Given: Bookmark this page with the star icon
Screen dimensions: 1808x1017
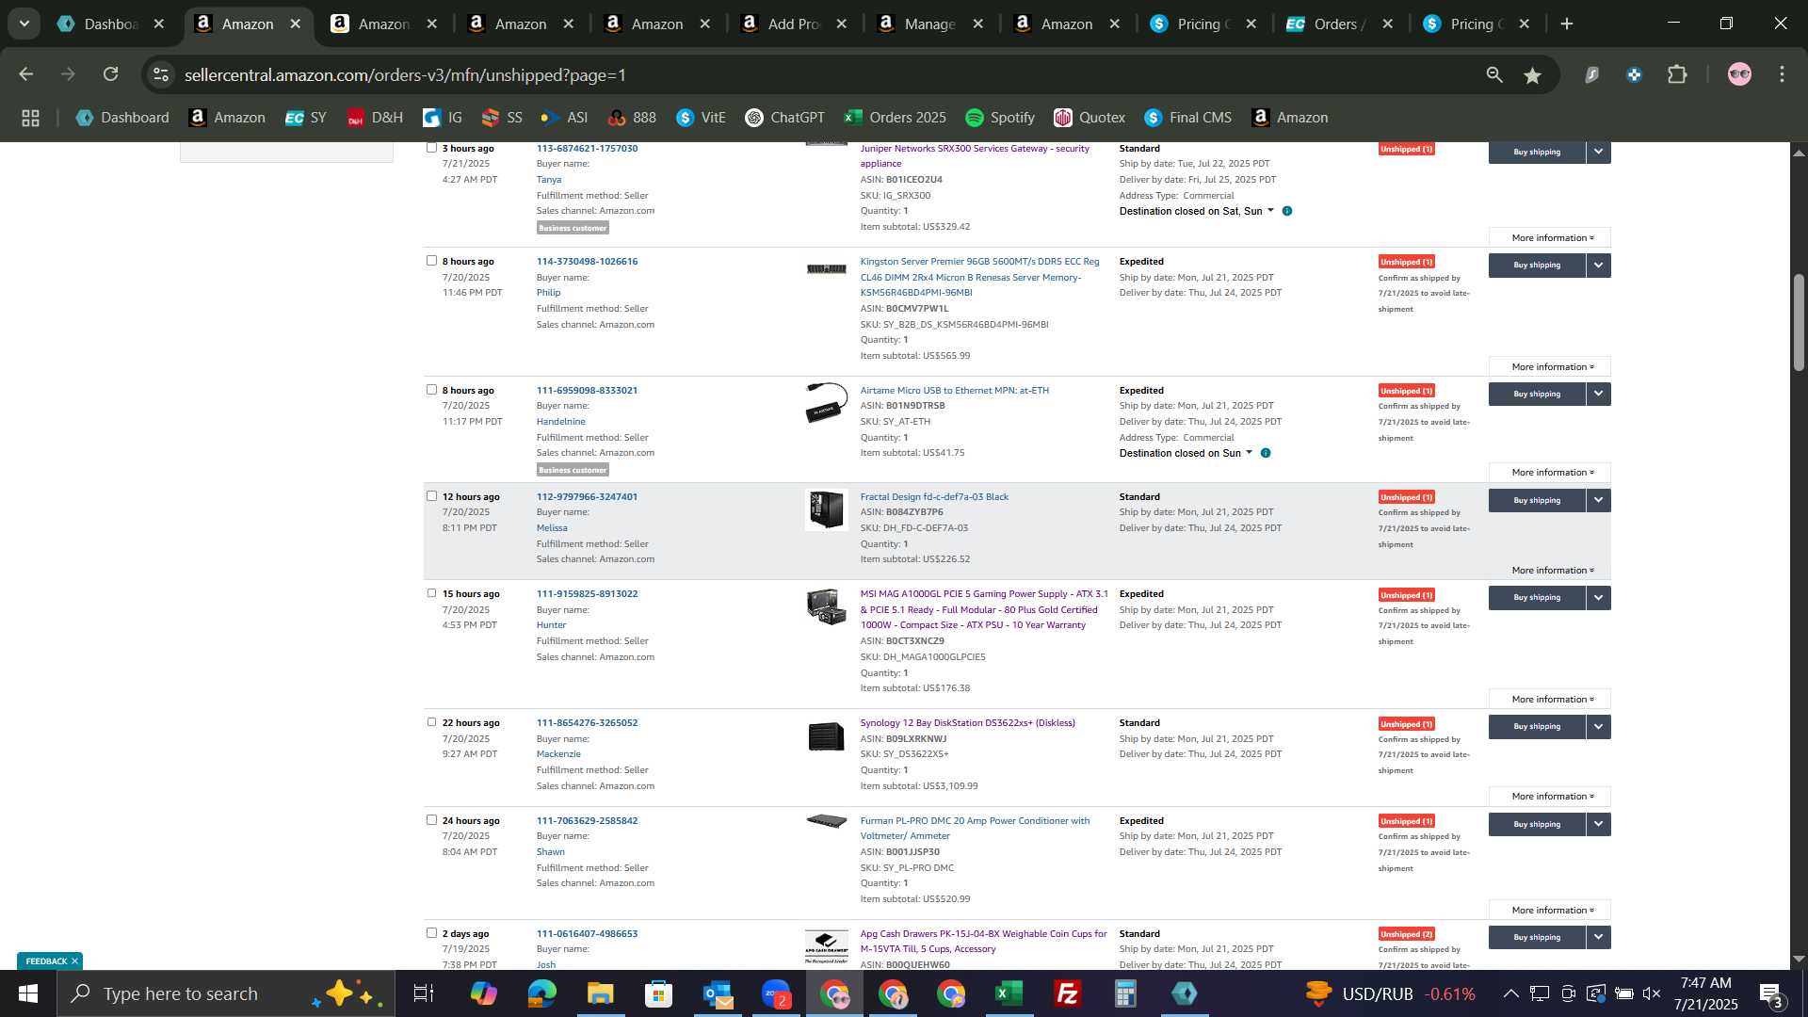Looking at the screenshot, I should tap(1533, 75).
